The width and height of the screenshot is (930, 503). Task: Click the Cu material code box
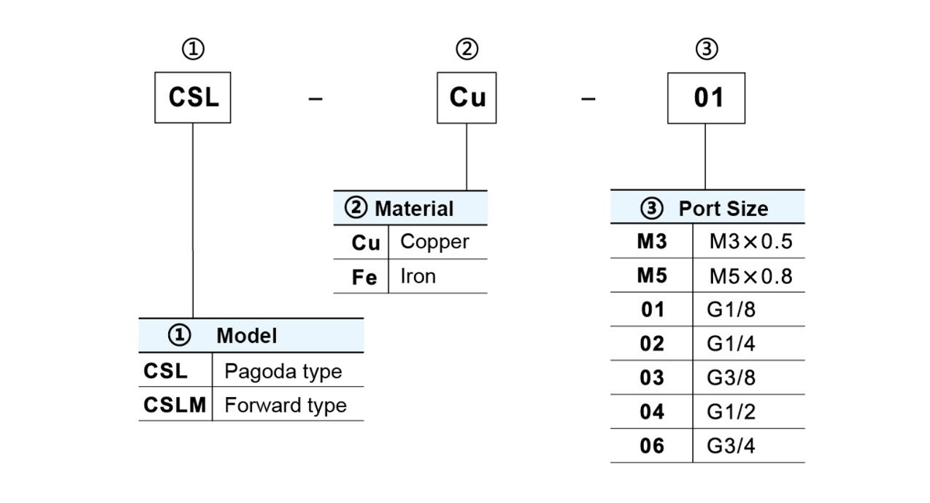point(467,98)
